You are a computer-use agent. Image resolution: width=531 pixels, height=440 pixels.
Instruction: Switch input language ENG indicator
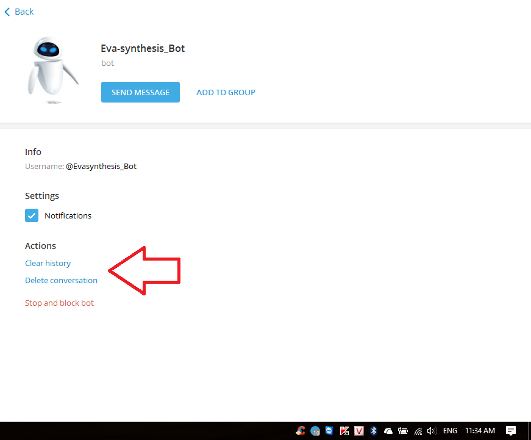tap(450, 431)
